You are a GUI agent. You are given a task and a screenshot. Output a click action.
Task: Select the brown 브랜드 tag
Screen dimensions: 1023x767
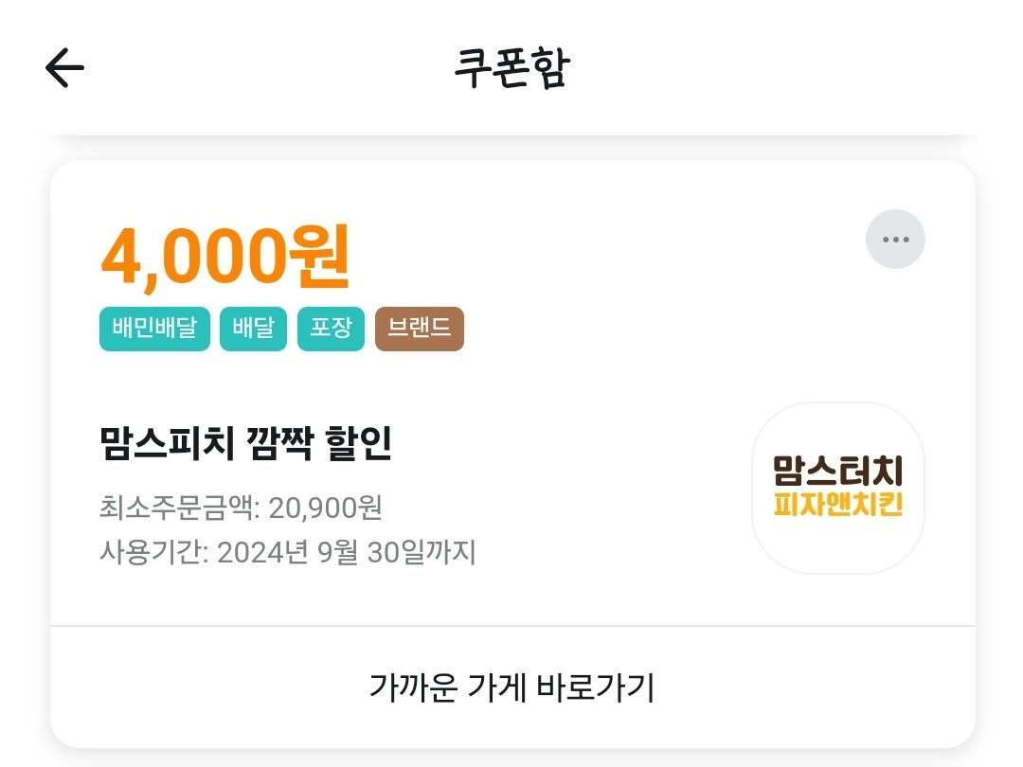tap(420, 329)
